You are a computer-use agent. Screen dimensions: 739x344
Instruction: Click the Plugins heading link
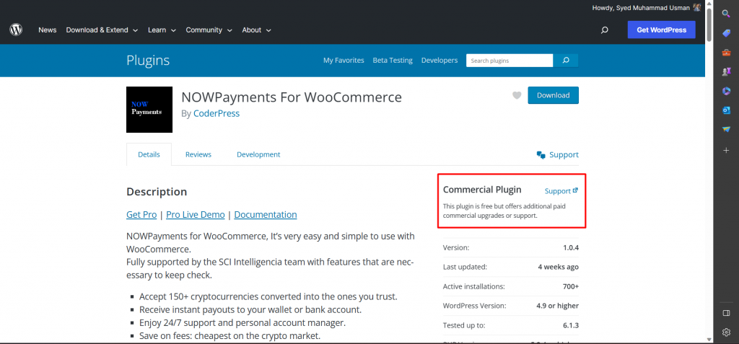[148, 61]
